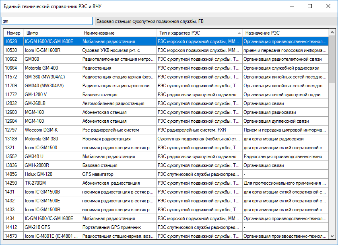The image size is (338, 245).
Task: Click "Организация связи" cell in row 13936
Action: [286, 165]
